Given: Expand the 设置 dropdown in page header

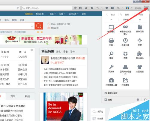Looking at the screenshot, I should 62,14.
